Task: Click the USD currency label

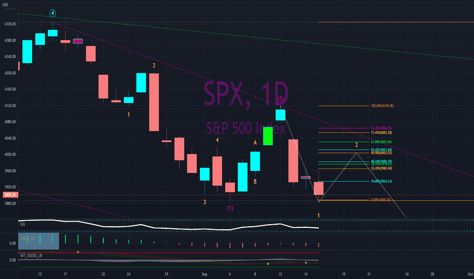Action: [x=5, y=5]
